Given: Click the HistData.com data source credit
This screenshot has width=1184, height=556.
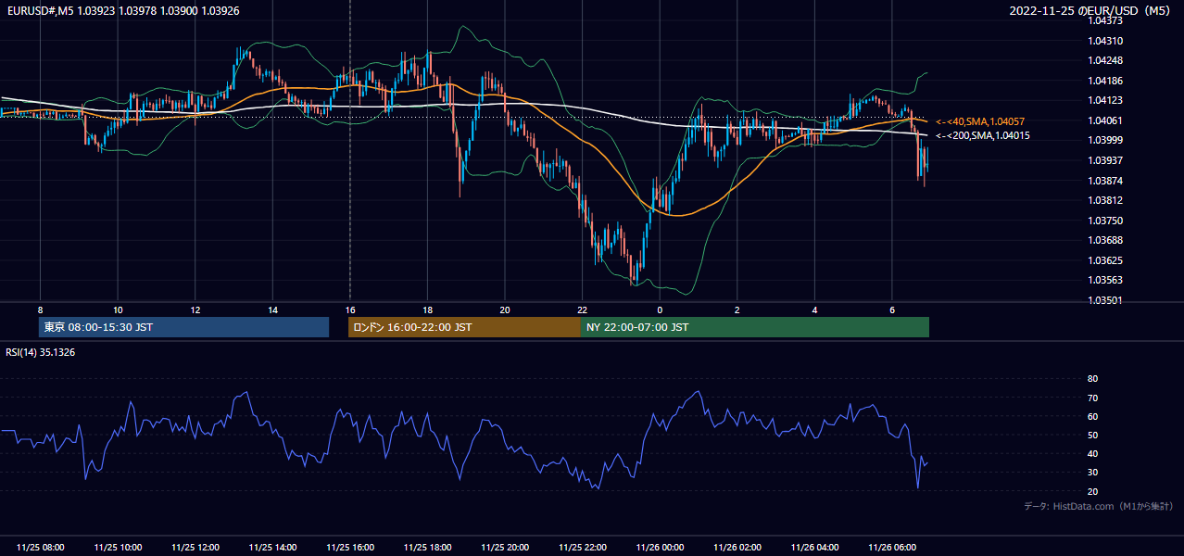Looking at the screenshot, I should tap(1098, 506).
